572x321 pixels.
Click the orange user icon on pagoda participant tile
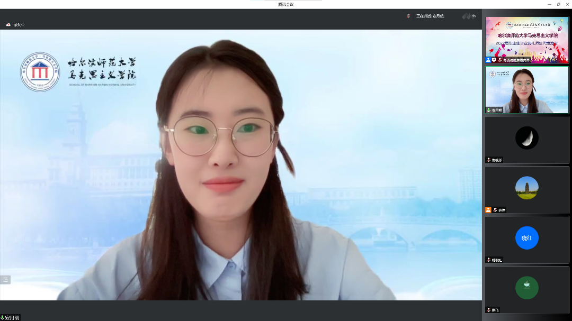tap(488, 210)
